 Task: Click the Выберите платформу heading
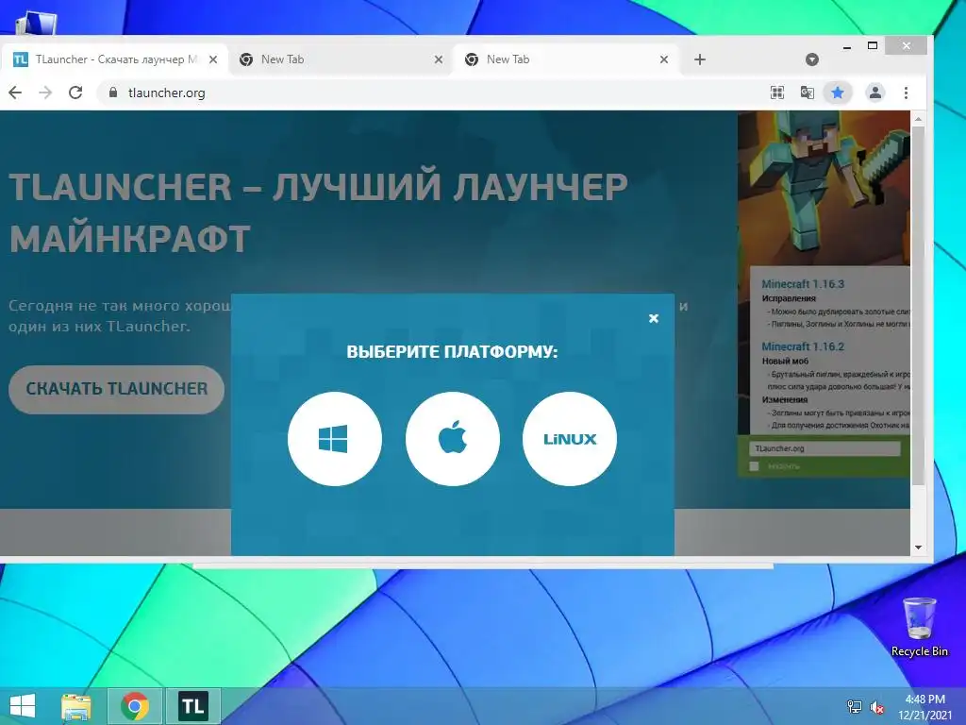click(452, 352)
